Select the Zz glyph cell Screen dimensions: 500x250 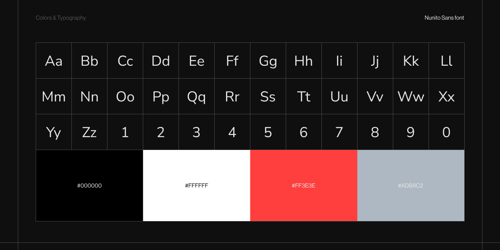(x=89, y=132)
